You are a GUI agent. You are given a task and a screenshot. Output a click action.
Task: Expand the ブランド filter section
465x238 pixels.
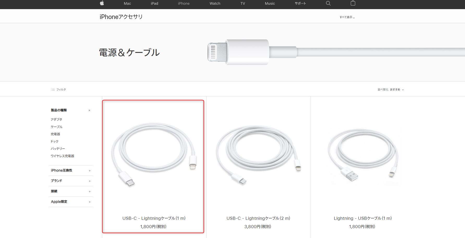tap(90, 181)
